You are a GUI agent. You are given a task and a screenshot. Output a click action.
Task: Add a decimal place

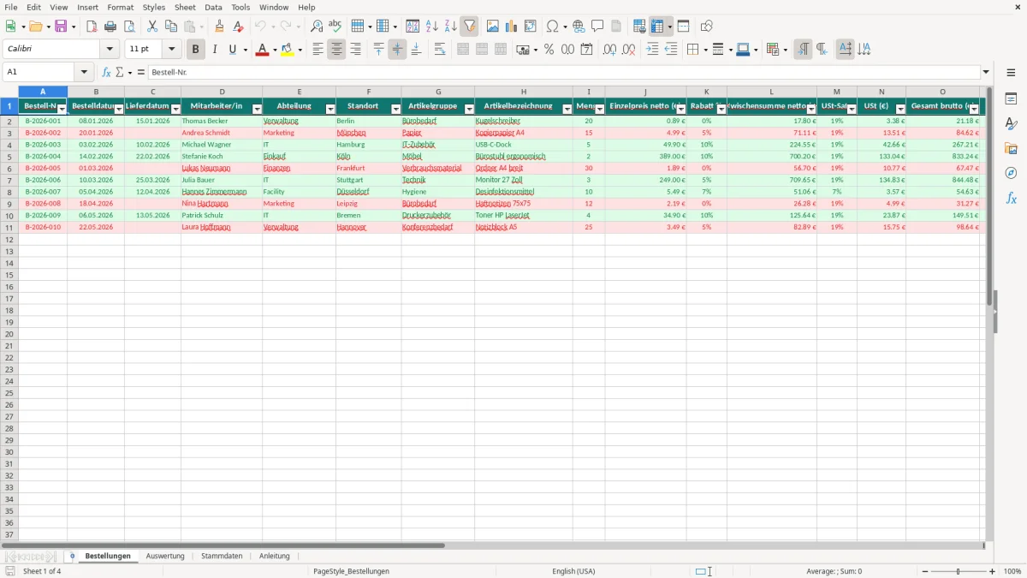[x=609, y=50]
